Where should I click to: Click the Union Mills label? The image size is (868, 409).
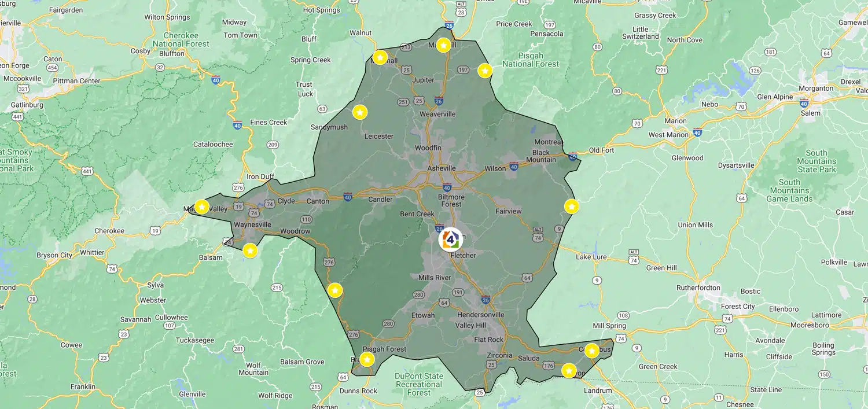tap(696, 225)
